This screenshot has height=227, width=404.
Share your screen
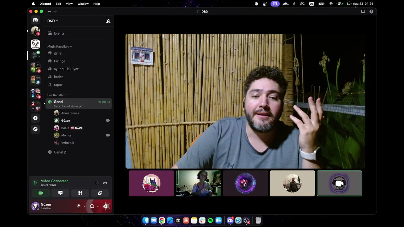pos(60,193)
